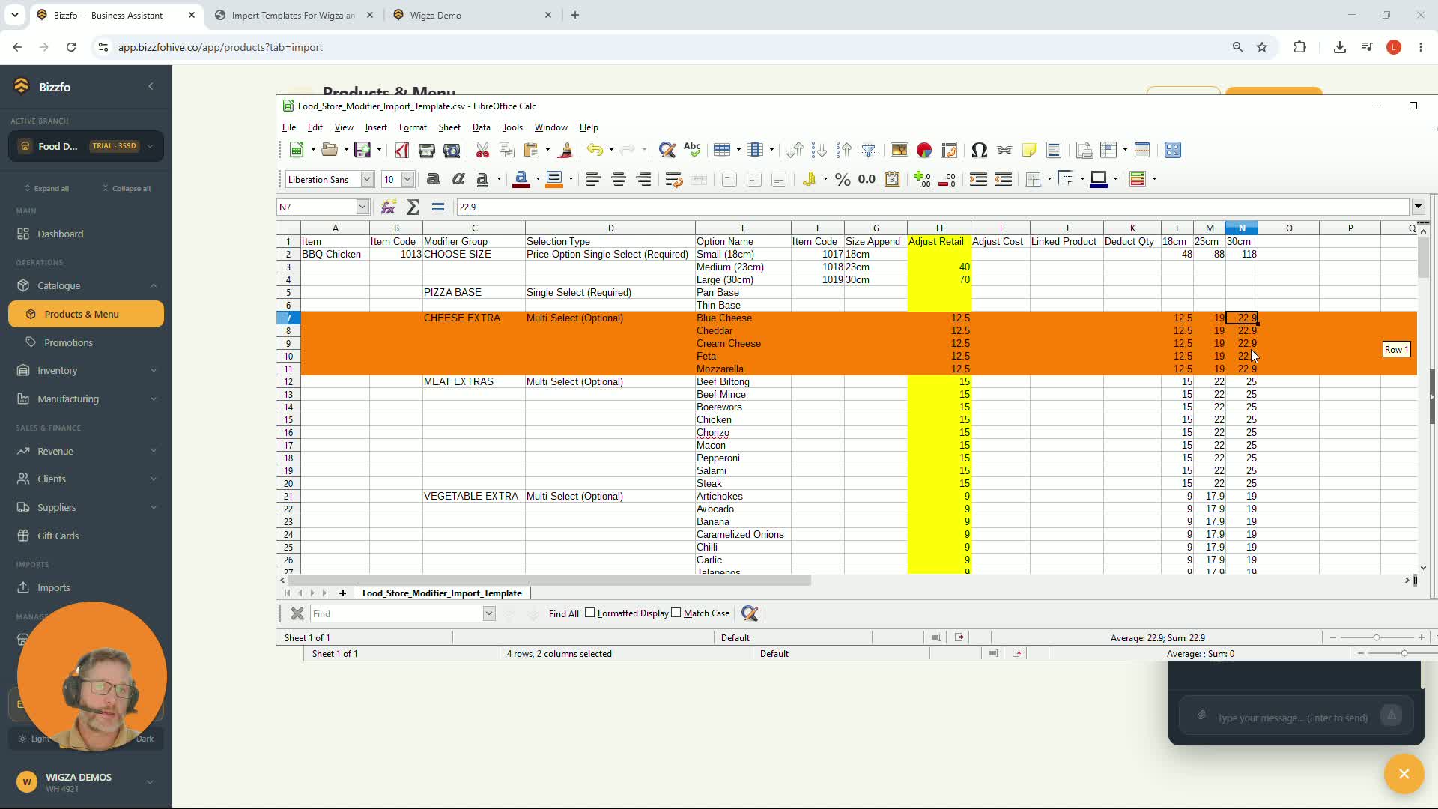This screenshot has width=1438, height=809.
Task: Open Find & Replace tool icon
Action: point(667,151)
